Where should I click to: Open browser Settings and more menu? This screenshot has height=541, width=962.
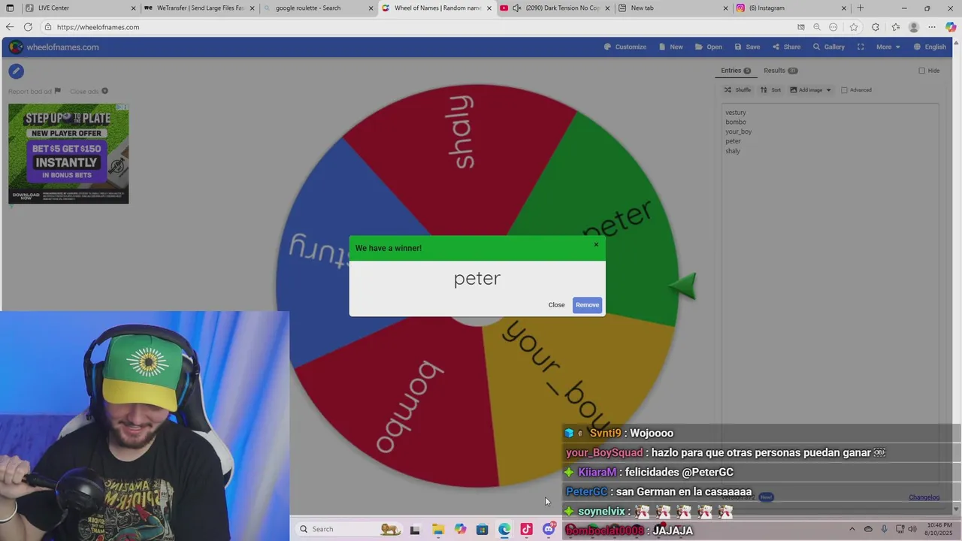point(932,27)
